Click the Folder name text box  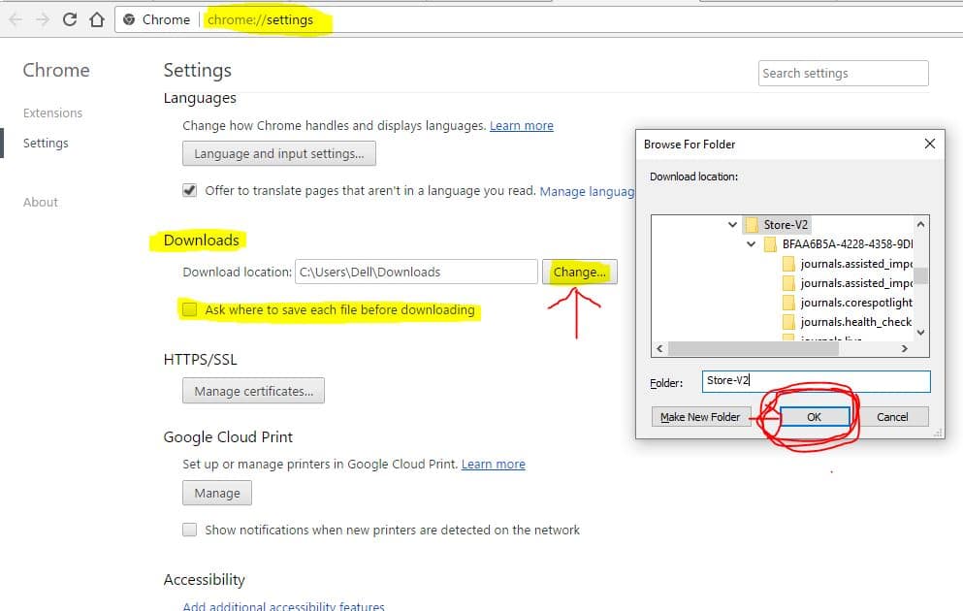(817, 381)
